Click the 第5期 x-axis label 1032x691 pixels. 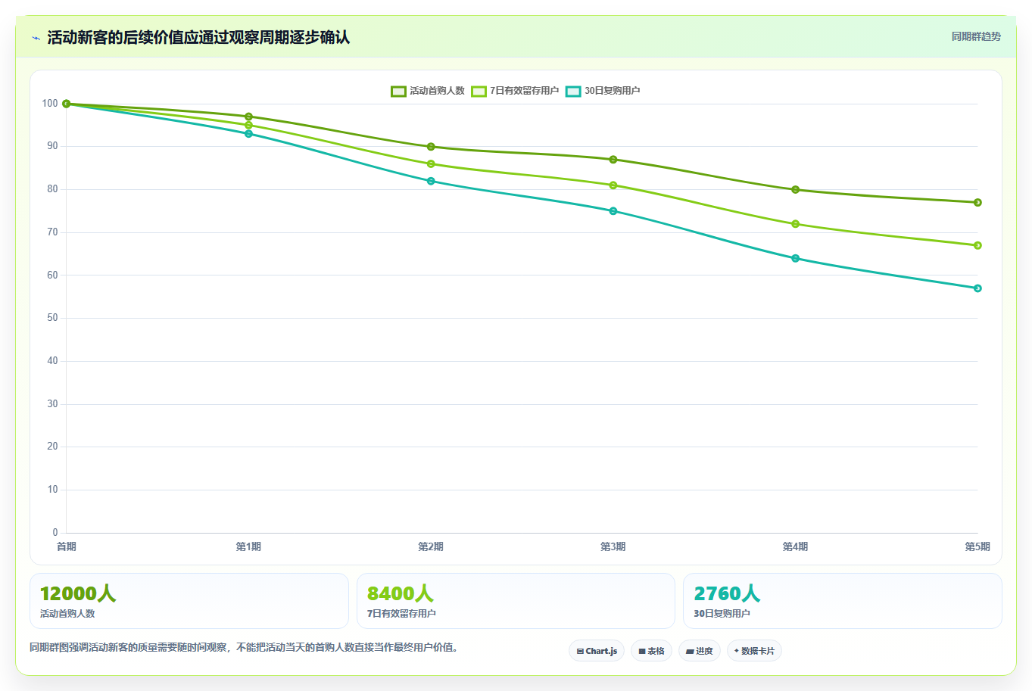pos(977,546)
